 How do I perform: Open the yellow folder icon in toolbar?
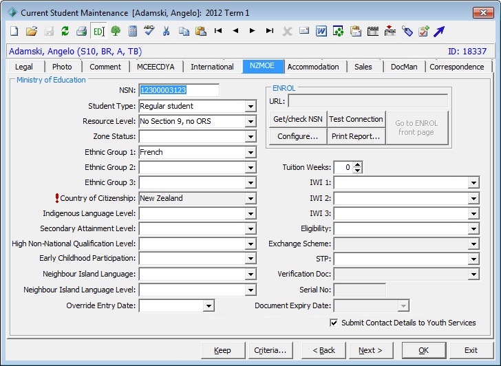click(x=32, y=31)
